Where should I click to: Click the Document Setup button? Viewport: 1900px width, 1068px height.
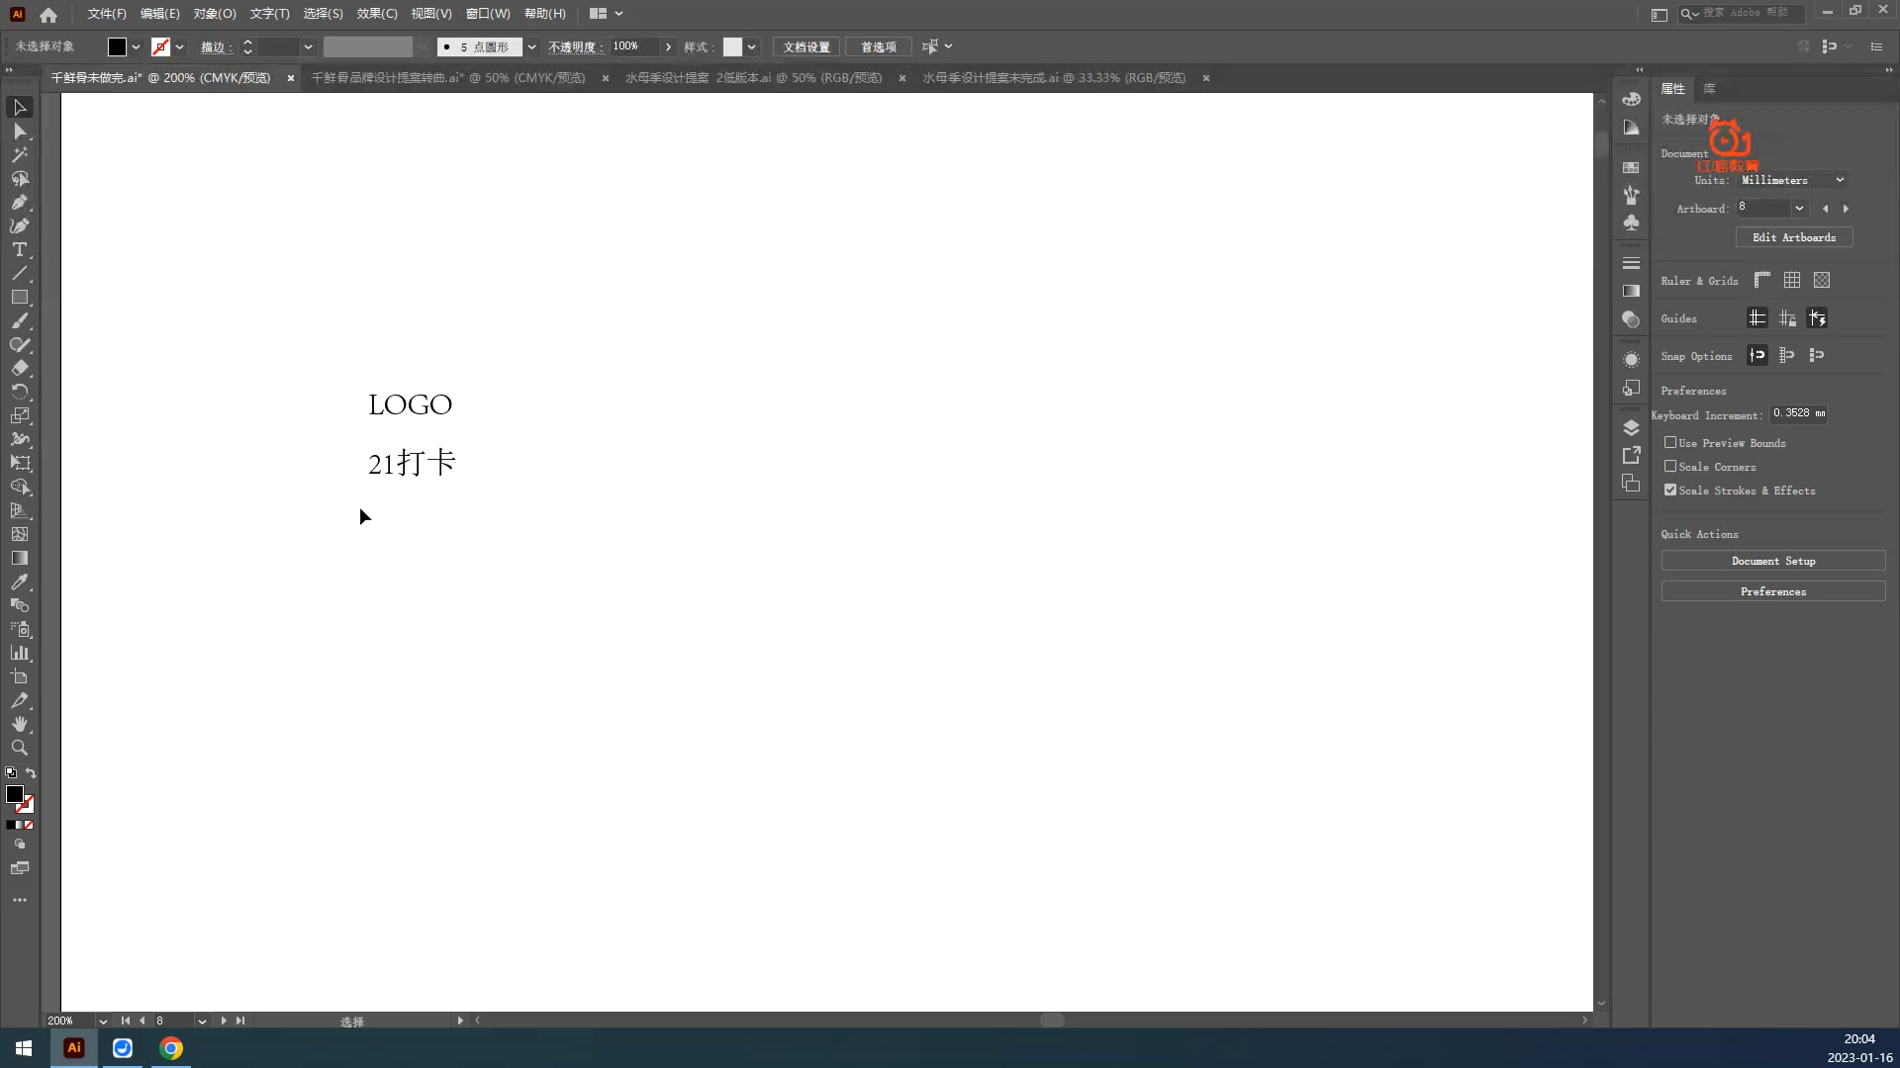[1770, 561]
